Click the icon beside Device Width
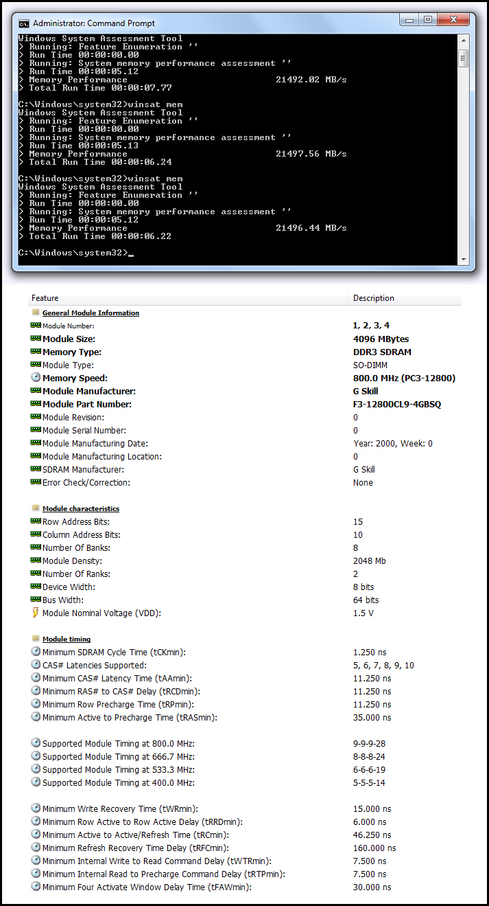Viewport: 489px width, 906px height. [x=36, y=587]
